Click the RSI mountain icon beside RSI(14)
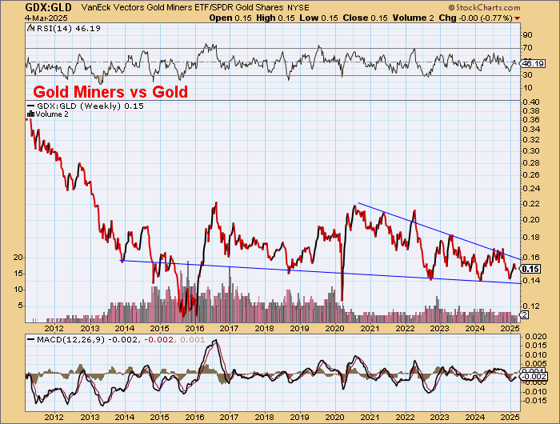The image size is (560, 424). click(30, 28)
